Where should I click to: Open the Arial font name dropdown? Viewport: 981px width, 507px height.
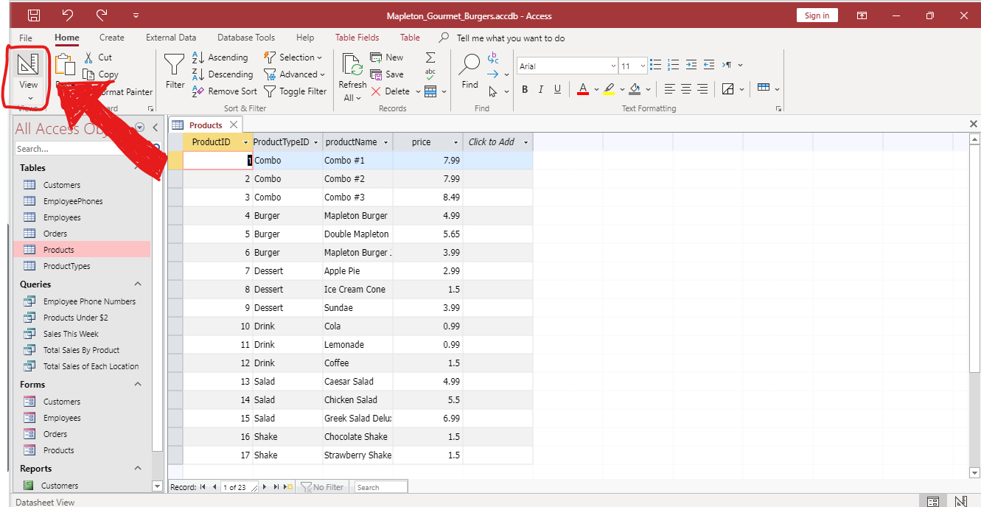coord(612,66)
